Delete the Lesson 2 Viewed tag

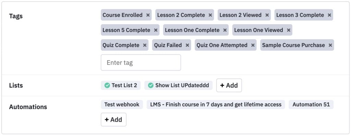tap(267, 15)
